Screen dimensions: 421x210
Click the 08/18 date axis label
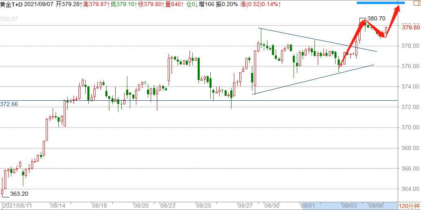tap(100, 206)
